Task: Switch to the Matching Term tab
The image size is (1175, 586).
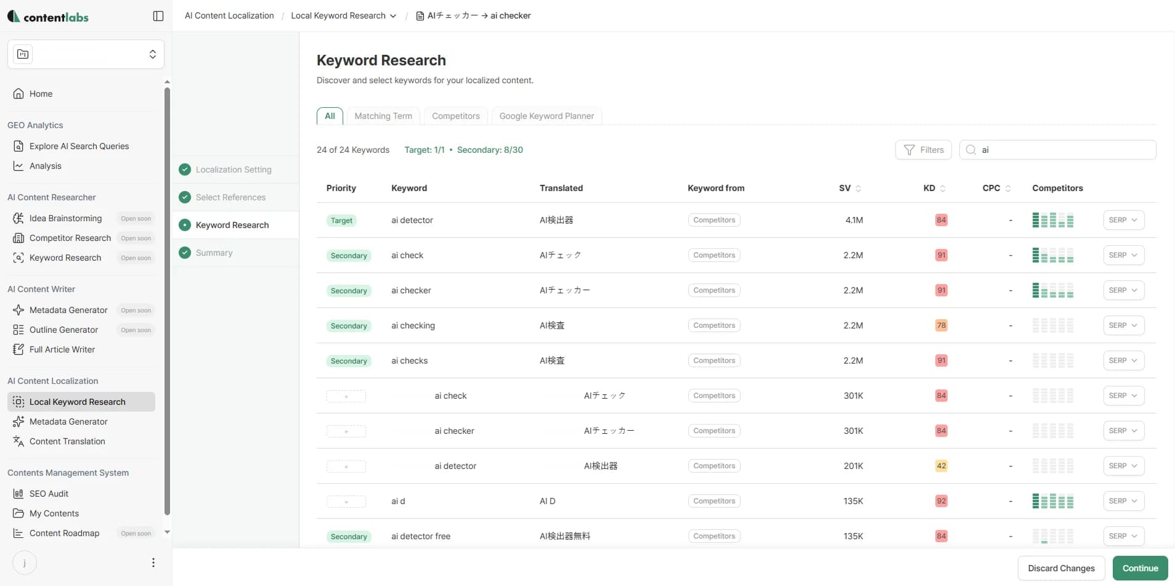Action: pos(383,116)
